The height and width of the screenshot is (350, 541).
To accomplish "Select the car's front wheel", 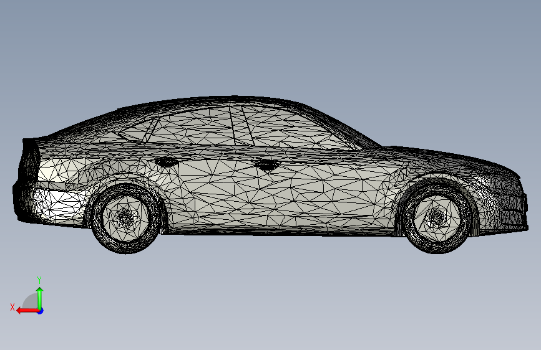I will 437,217.
